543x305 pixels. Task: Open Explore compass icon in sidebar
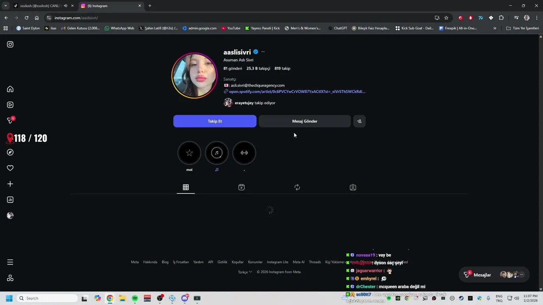point(10,152)
